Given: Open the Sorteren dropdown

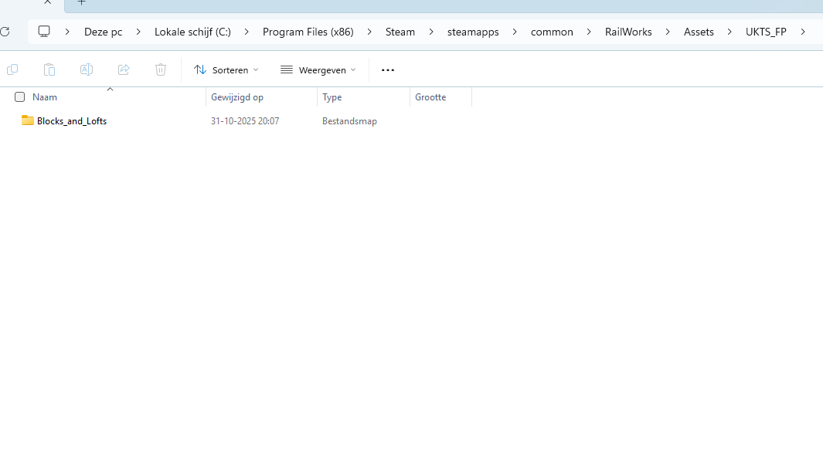Looking at the screenshot, I should click(226, 69).
